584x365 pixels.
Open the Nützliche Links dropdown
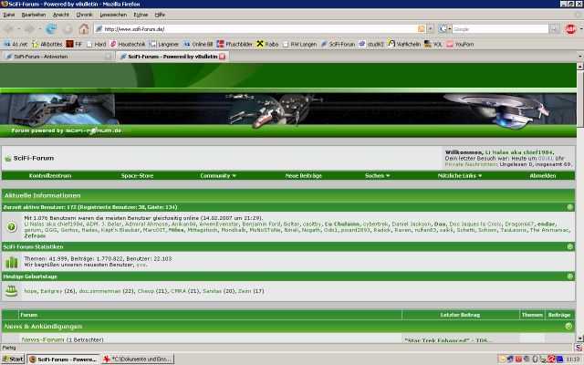[462, 175]
